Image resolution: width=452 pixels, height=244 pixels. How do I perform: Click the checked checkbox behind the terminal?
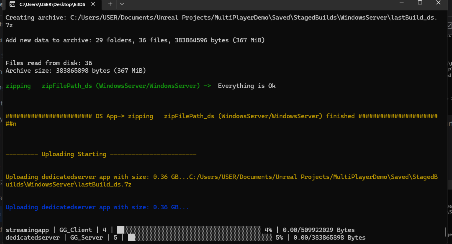[x=450, y=25]
